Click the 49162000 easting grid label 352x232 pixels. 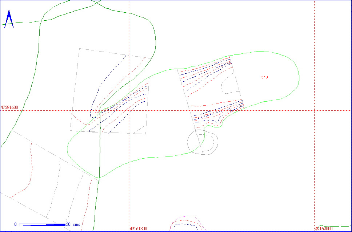pos(324,229)
